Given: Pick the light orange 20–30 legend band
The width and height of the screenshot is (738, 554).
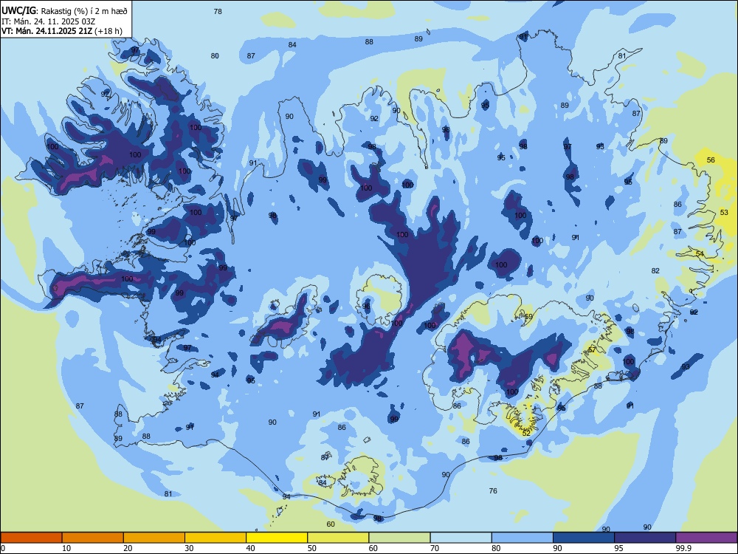Looking at the screenshot, I should tap(154, 538).
